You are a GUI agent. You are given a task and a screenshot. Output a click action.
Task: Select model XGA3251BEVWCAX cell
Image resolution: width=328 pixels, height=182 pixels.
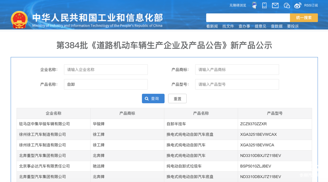[275, 134]
